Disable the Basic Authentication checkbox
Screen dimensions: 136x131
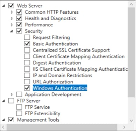click(x=27, y=44)
